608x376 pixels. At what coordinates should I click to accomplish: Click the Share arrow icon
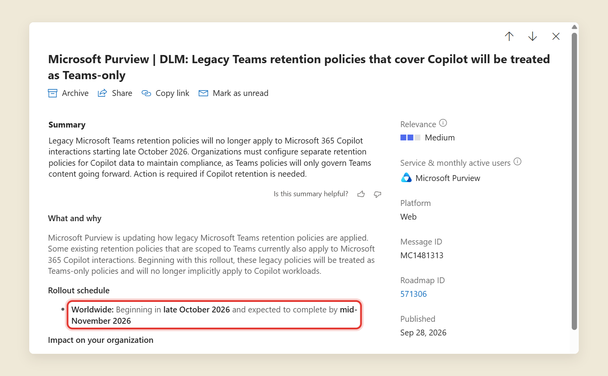click(x=102, y=93)
